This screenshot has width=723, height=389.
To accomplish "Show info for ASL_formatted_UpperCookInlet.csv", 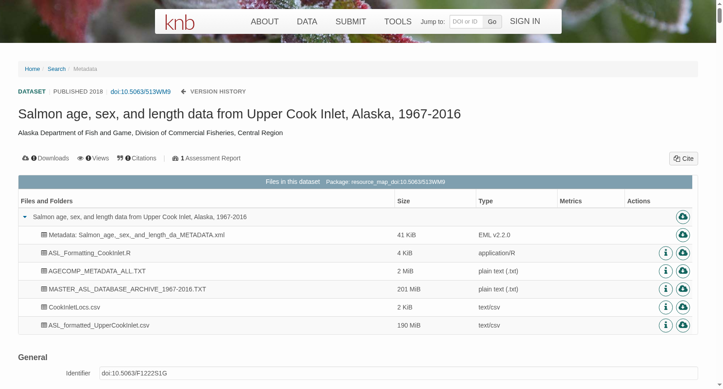I will (x=666, y=325).
